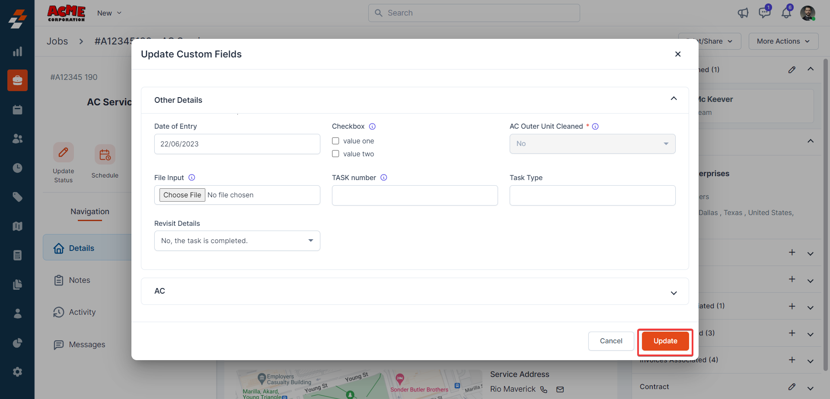Open the New dropdown menu
The width and height of the screenshot is (830, 399).
[109, 13]
